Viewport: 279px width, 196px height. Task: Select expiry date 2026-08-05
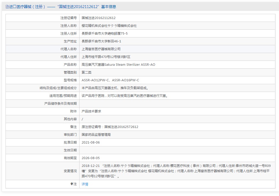point(90,158)
